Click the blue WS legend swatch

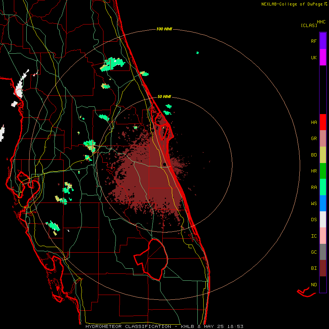point(323,203)
